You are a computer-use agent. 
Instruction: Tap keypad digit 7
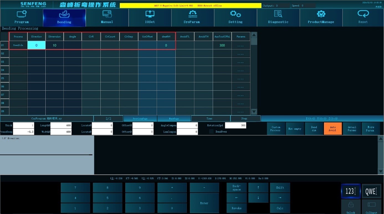point(75,188)
